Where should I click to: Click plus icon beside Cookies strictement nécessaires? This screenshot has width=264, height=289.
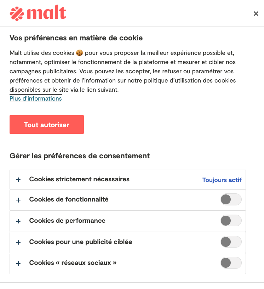(18, 180)
